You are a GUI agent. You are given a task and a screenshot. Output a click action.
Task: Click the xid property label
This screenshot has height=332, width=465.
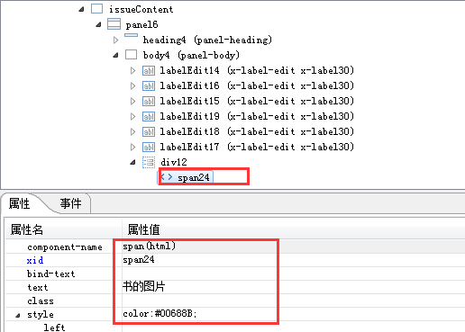[35, 260]
